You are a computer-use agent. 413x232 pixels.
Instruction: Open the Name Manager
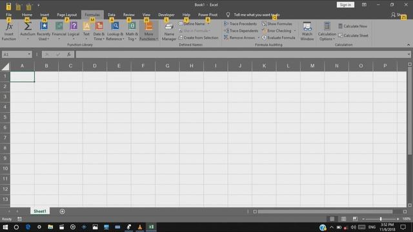(x=169, y=31)
